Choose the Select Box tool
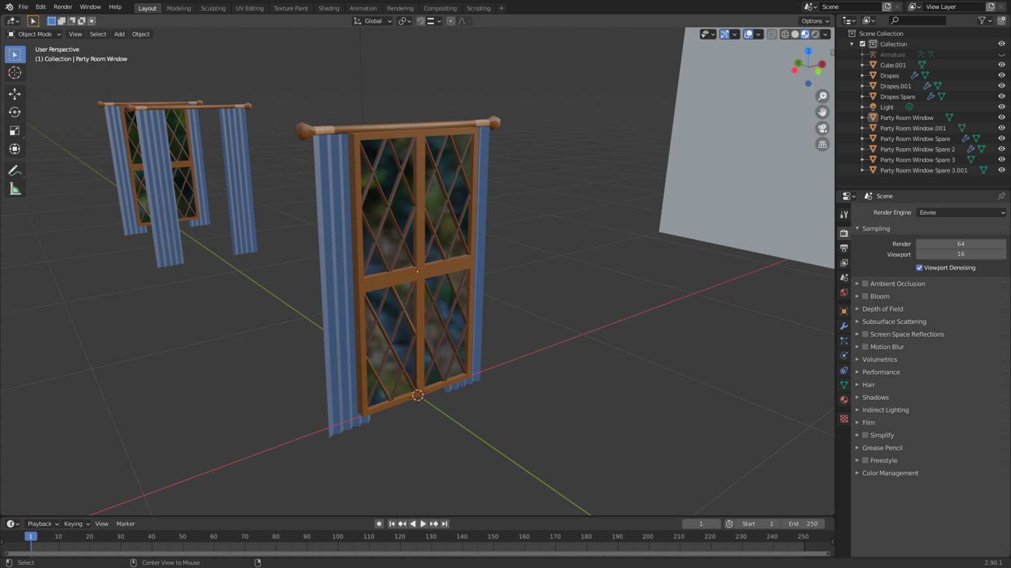Screen dimensions: 1011x568 click(x=15, y=55)
